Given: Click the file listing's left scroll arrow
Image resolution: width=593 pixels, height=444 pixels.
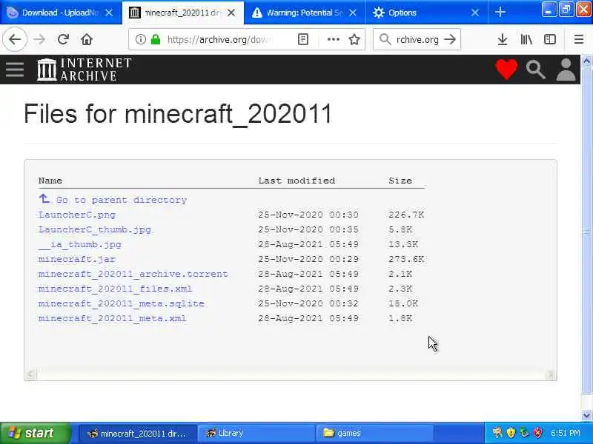Looking at the screenshot, I should coord(31,374).
